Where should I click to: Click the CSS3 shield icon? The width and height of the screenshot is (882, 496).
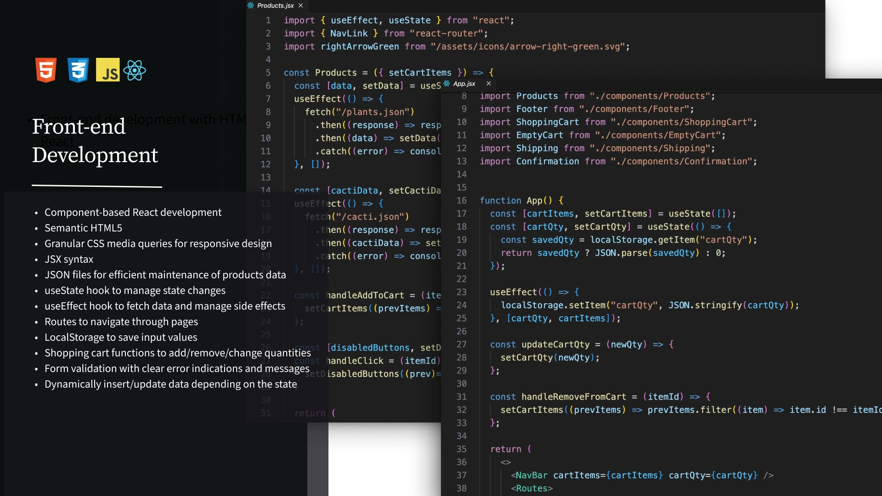[x=78, y=70]
